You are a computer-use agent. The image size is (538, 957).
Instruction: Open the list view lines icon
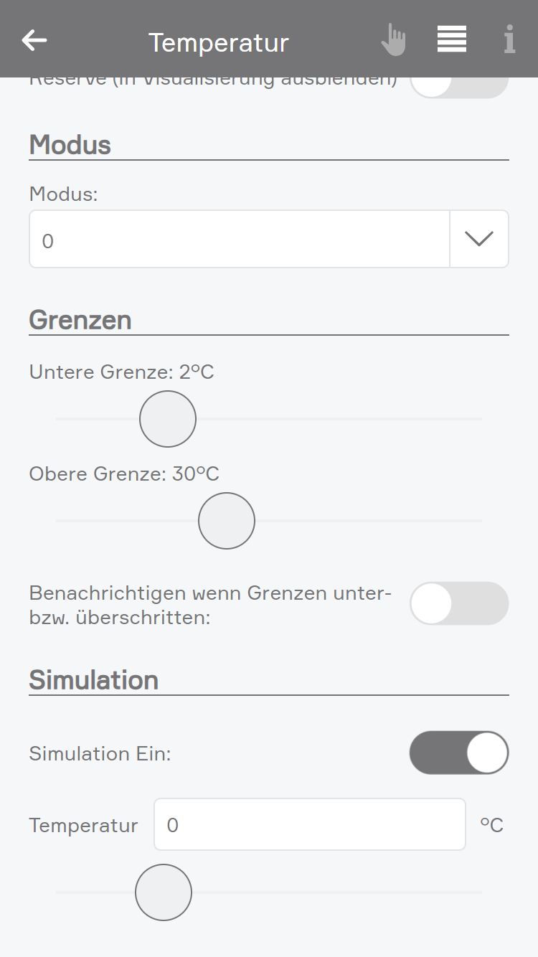452,39
